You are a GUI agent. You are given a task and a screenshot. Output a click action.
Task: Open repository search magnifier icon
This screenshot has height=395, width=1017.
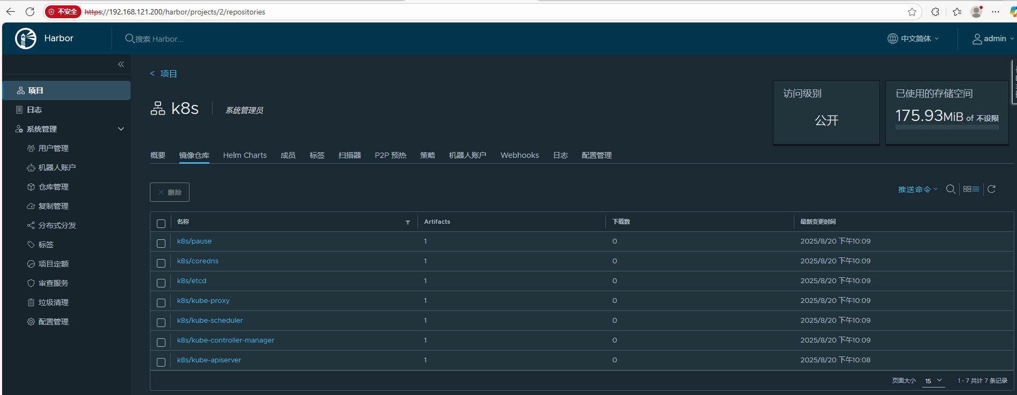coord(951,189)
